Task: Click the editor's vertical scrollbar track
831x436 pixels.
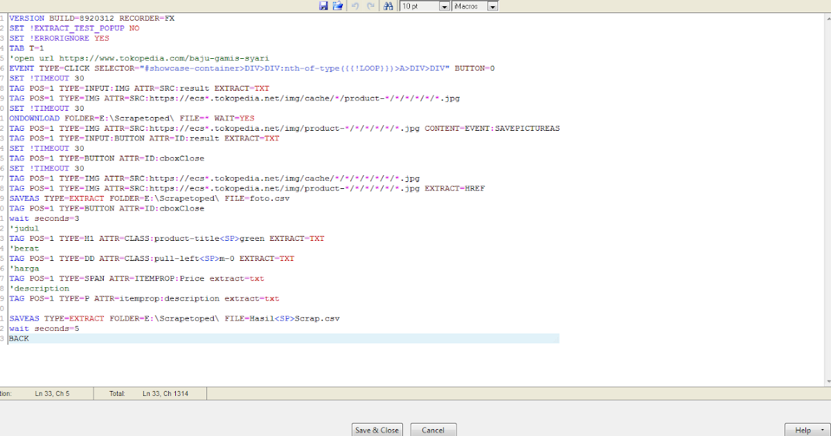Action: pos(825,208)
